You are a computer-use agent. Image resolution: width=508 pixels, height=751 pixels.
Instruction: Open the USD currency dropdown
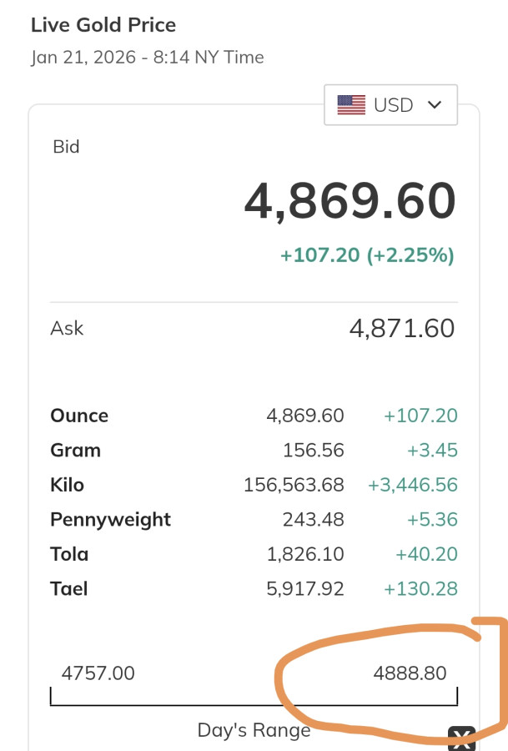[390, 105]
